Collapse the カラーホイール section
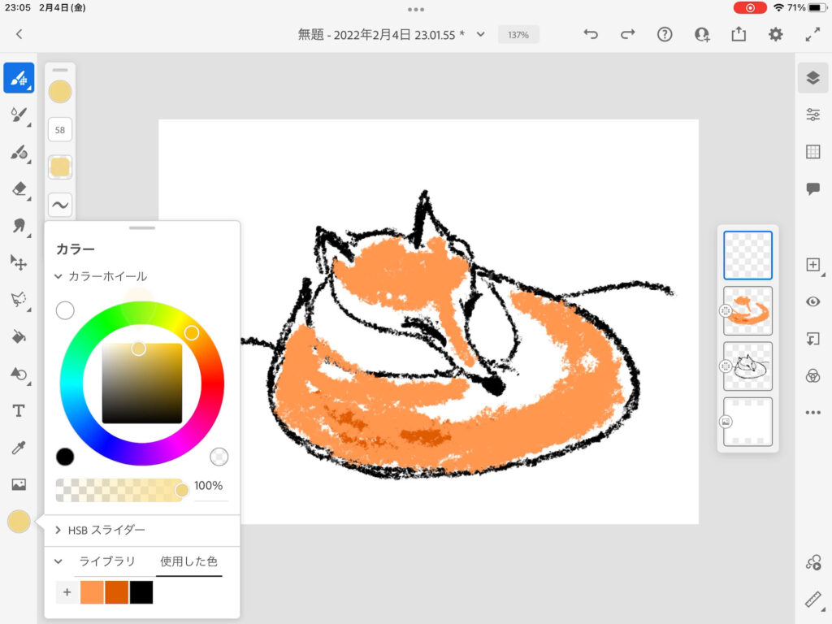 pos(58,276)
